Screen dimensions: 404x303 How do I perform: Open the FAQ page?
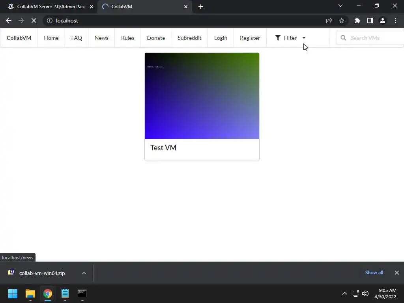coord(77,38)
